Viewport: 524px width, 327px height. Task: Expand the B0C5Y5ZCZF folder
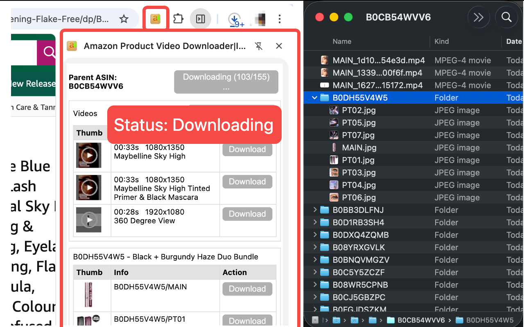coord(315,272)
